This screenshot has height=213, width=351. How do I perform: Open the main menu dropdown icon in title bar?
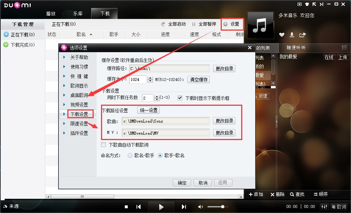(299, 4)
